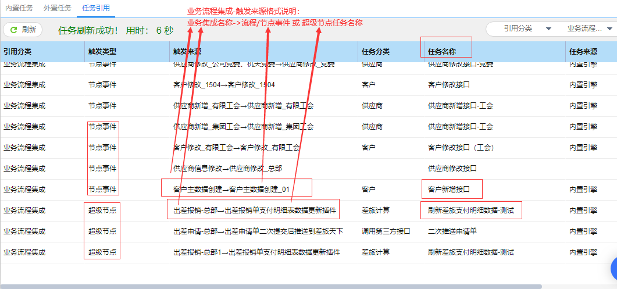The height and width of the screenshot is (289, 617).
Task: Open the 引用分类 filter dropdown
Action: point(526,28)
